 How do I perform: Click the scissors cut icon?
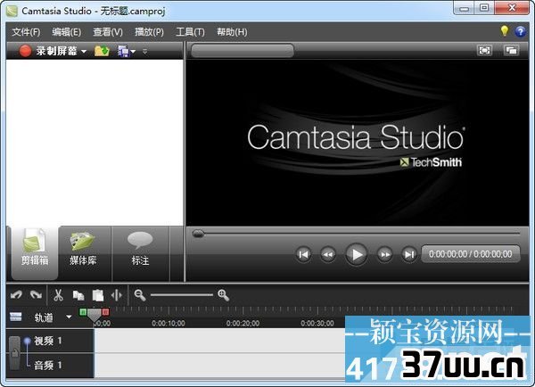[x=58, y=295]
